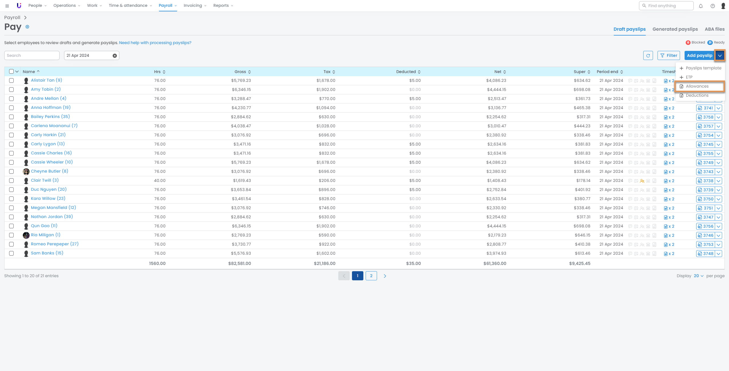The height and width of the screenshot is (371, 729).
Task: Open the hamburger menu icon
Action: click(7, 6)
